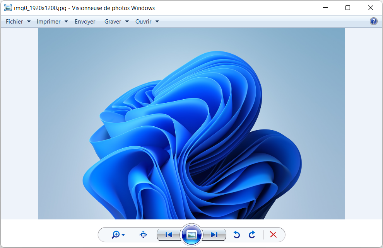Open the Ouvrir menu

(x=144, y=22)
